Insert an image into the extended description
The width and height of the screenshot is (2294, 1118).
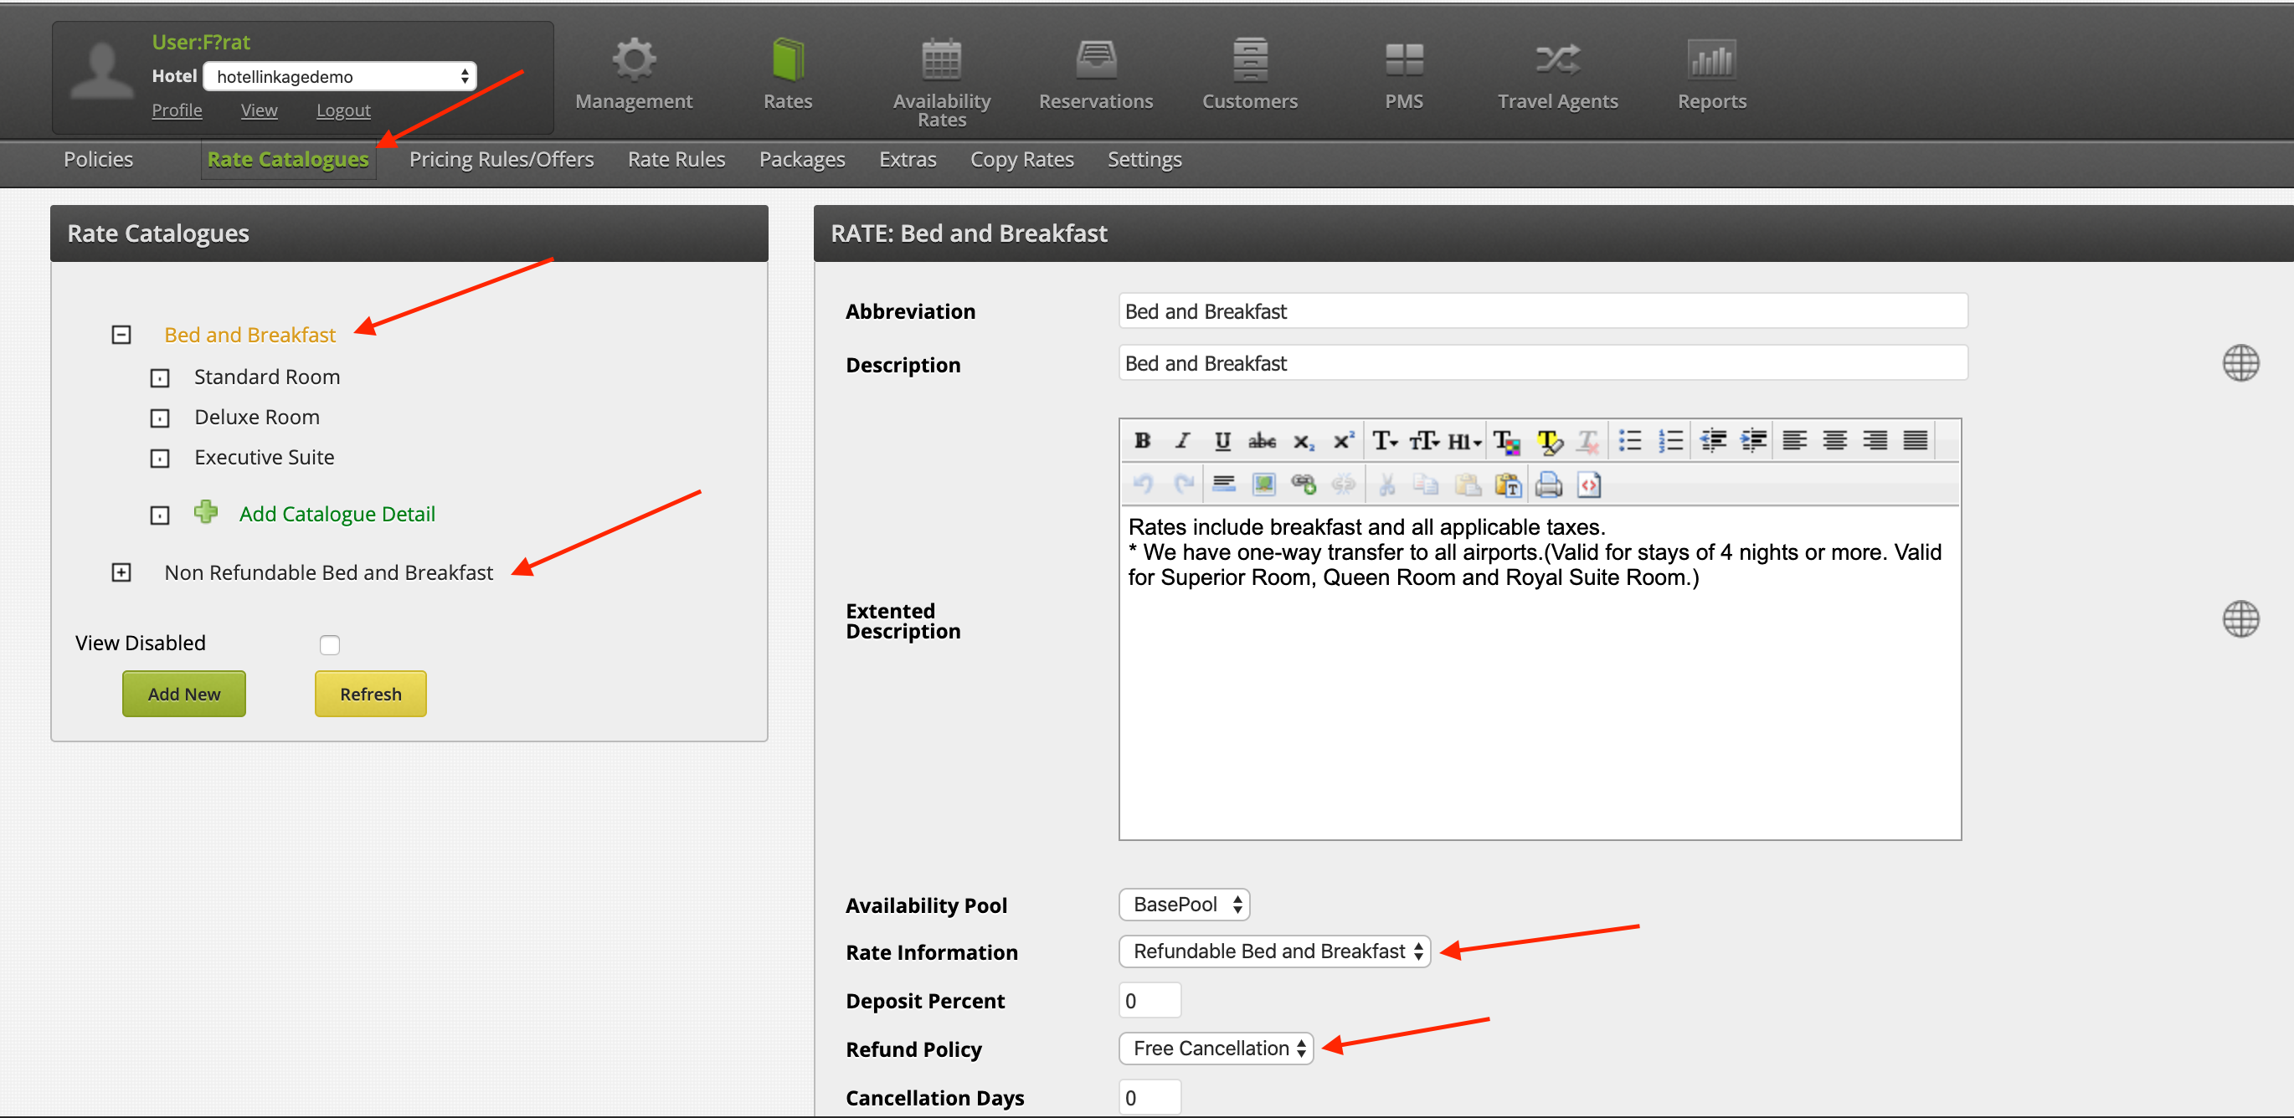click(x=1263, y=485)
